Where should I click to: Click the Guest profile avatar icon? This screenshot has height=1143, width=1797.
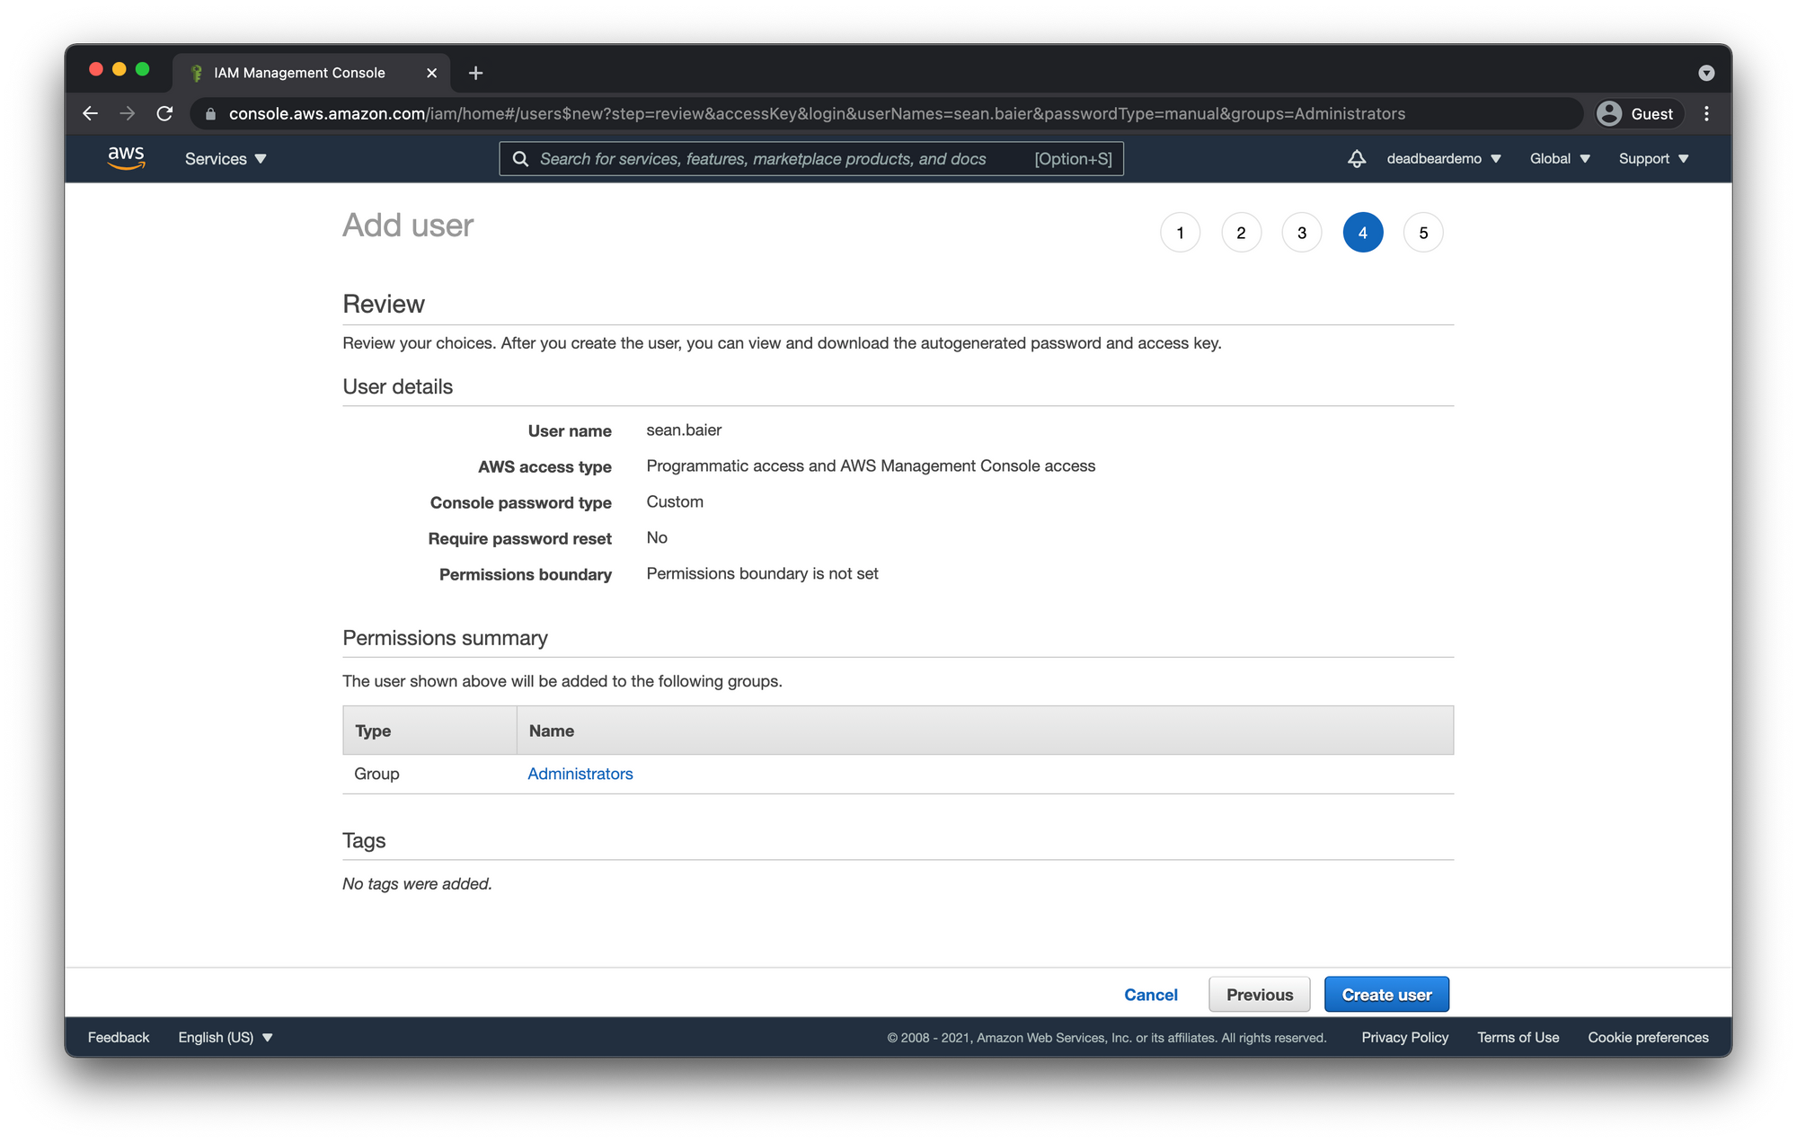click(1609, 114)
